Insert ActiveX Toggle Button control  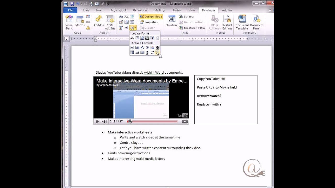click(152, 52)
